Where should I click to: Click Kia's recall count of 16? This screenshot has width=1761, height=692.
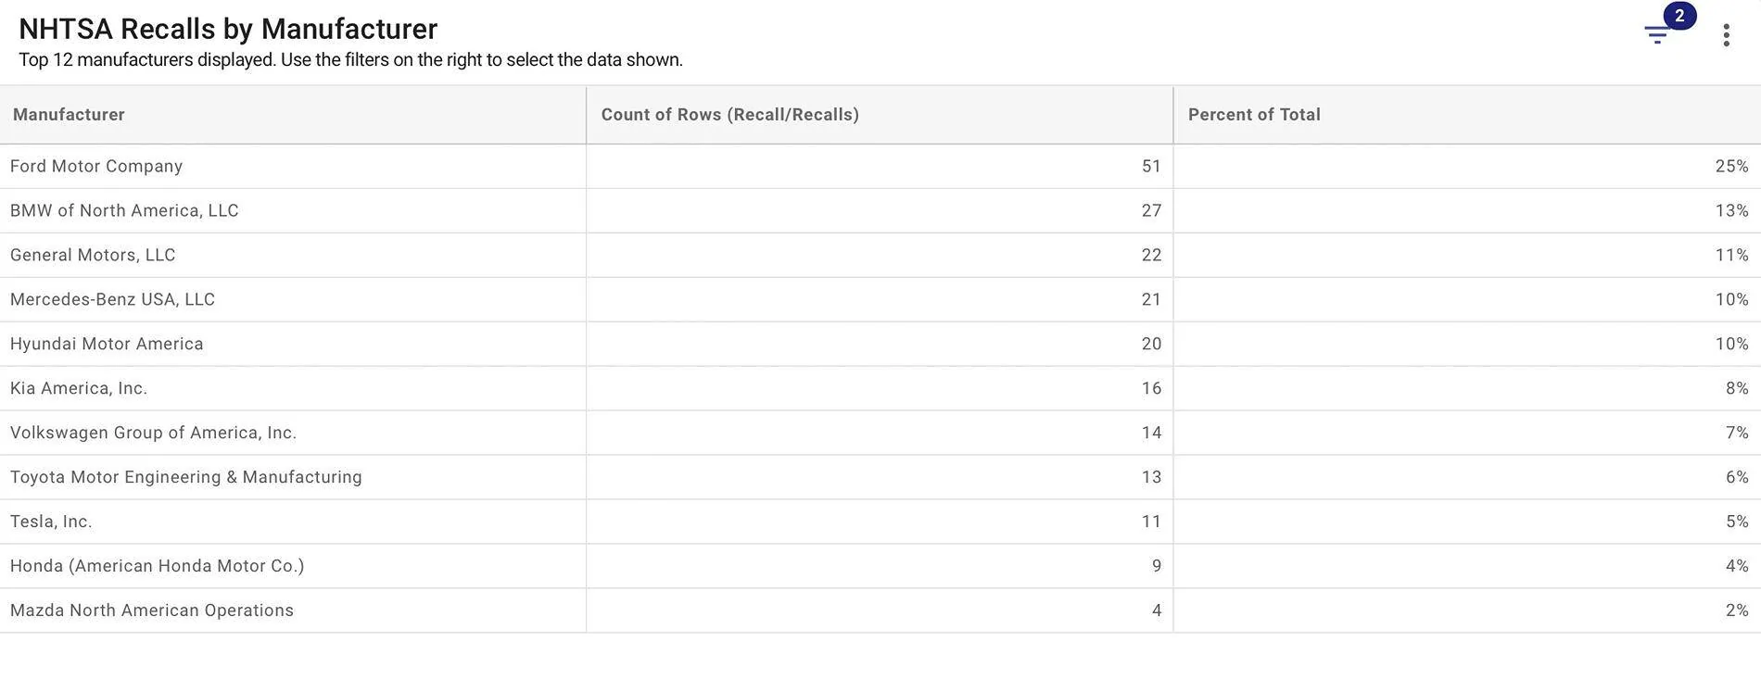coord(1151,388)
